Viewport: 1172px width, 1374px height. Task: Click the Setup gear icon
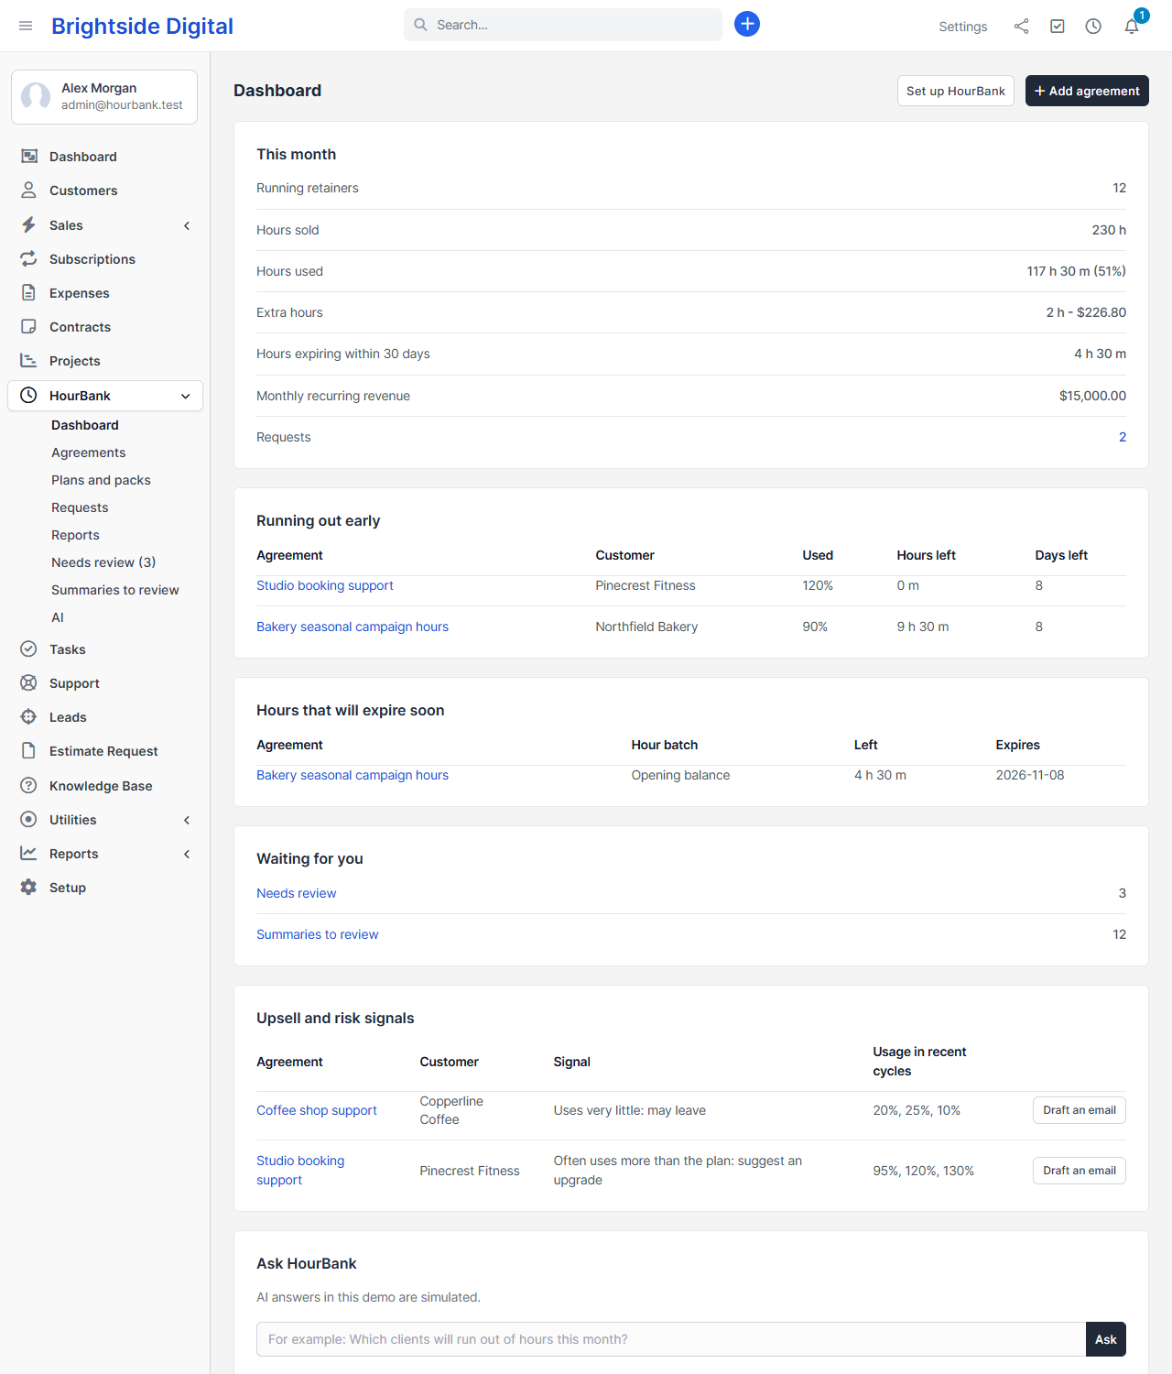pos(29,888)
